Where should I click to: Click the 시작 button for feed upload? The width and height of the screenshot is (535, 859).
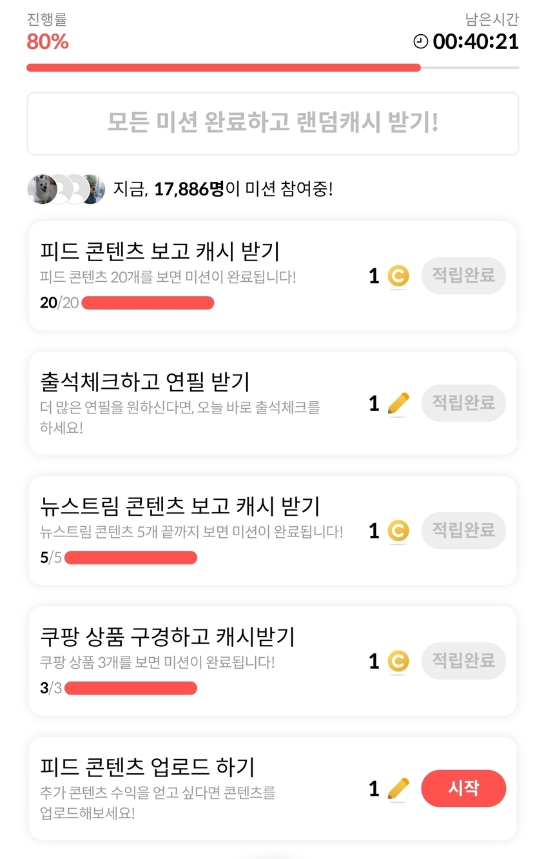tap(463, 788)
